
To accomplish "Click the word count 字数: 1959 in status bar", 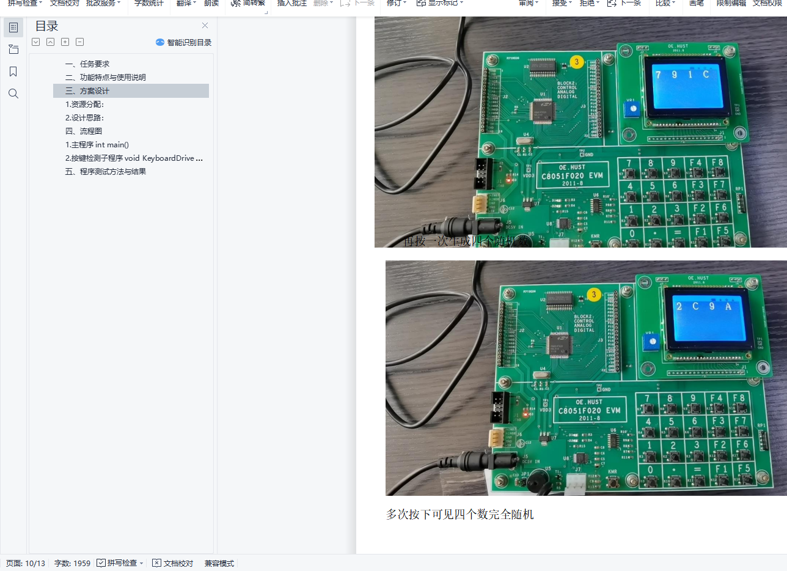I will (x=72, y=563).
